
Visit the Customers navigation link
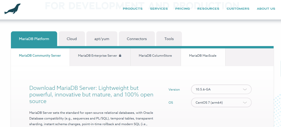[238, 9]
